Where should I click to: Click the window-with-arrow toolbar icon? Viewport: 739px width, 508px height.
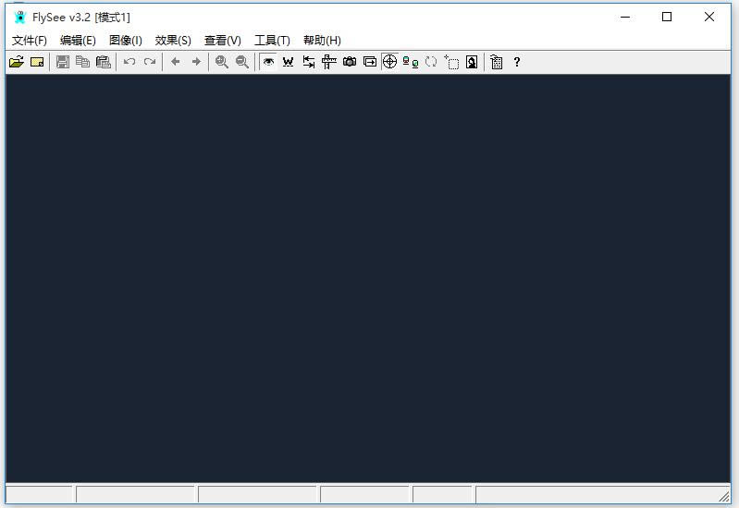(x=370, y=62)
